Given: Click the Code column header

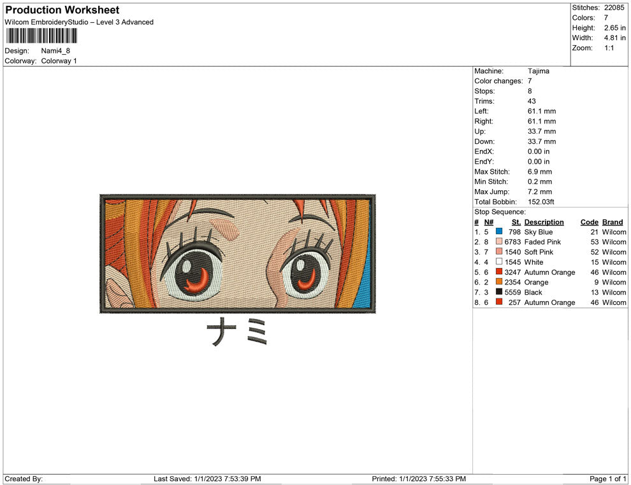Looking at the screenshot, I should tap(589, 222).
